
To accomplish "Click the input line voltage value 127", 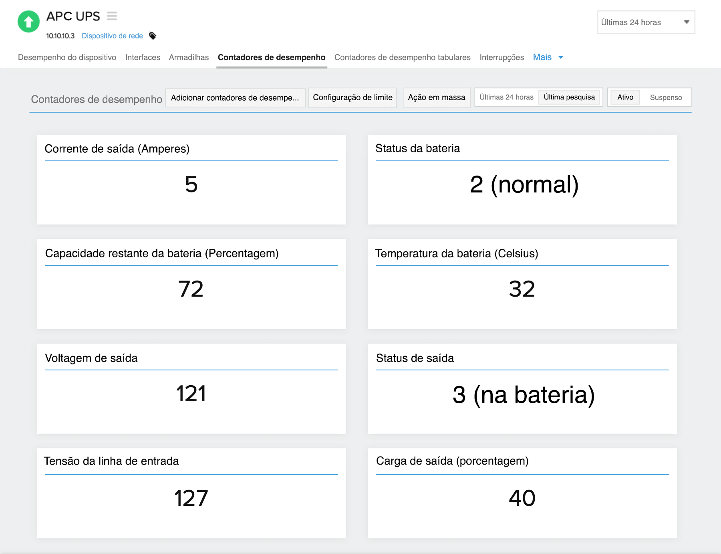I will tap(191, 498).
